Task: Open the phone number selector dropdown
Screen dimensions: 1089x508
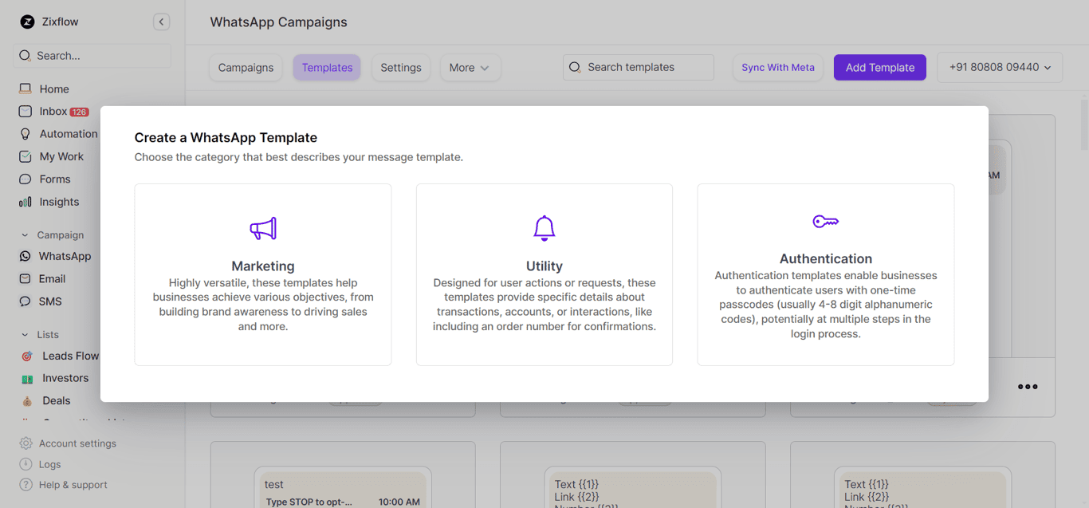Action: tap(1000, 68)
